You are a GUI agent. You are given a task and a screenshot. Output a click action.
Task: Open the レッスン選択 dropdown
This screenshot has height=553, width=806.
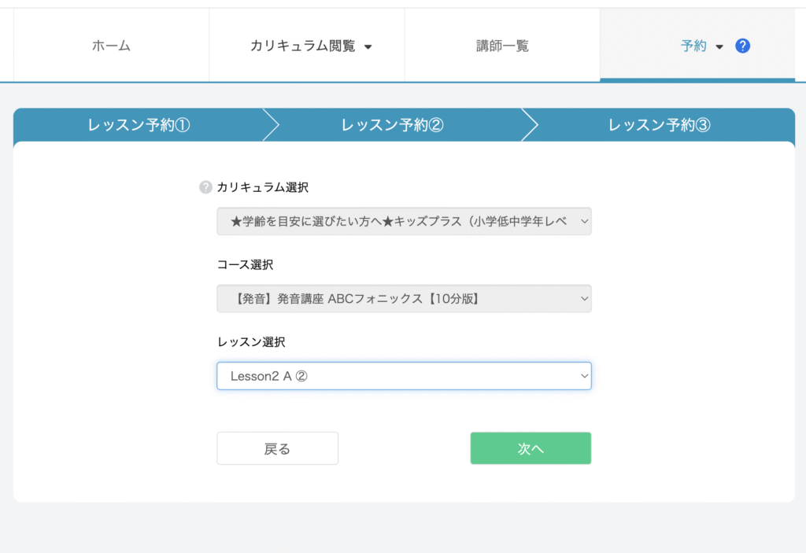pyautogui.click(x=403, y=376)
